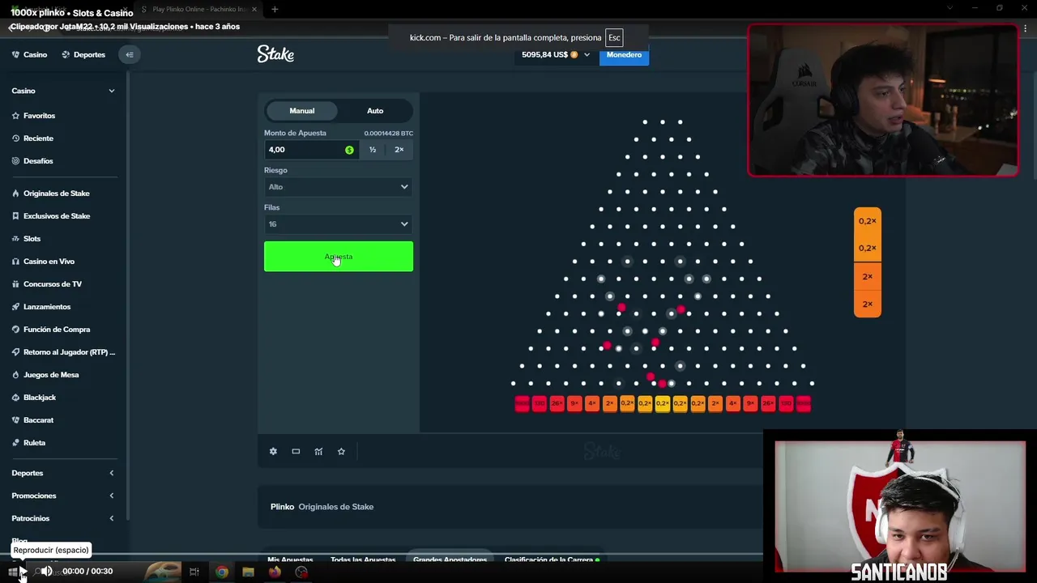Open Casino en Vivo
The height and width of the screenshot is (583, 1037).
click(43, 262)
